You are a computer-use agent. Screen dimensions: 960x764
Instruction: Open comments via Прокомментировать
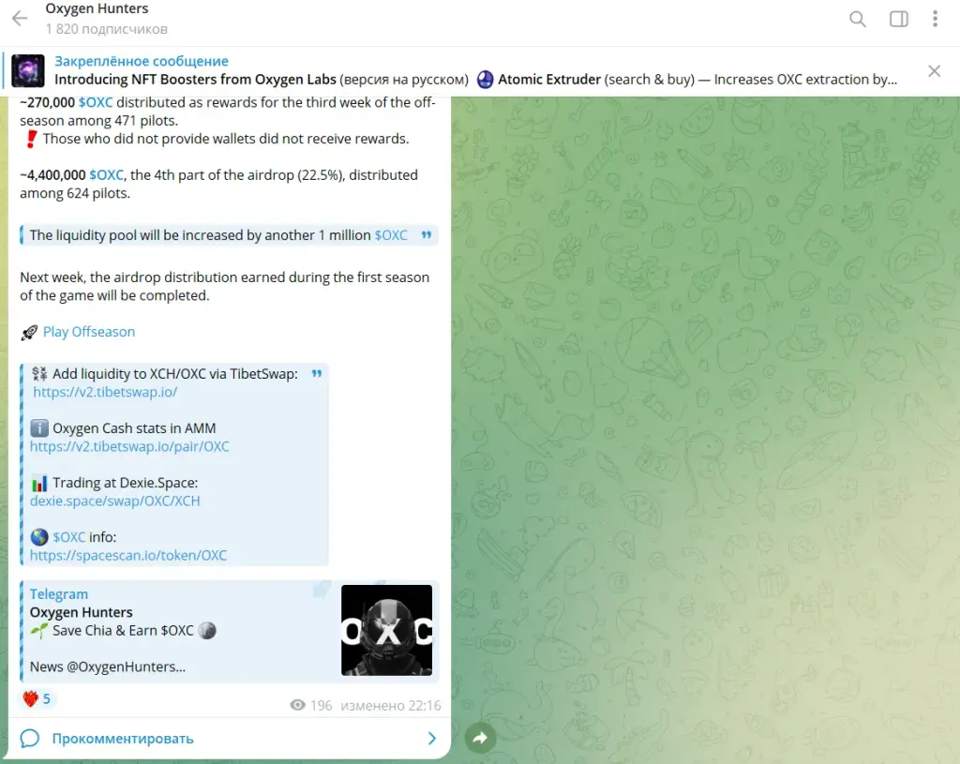[123, 739]
